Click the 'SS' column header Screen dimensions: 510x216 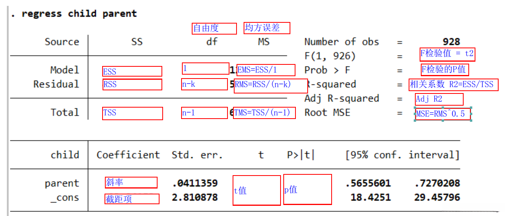[137, 42]
